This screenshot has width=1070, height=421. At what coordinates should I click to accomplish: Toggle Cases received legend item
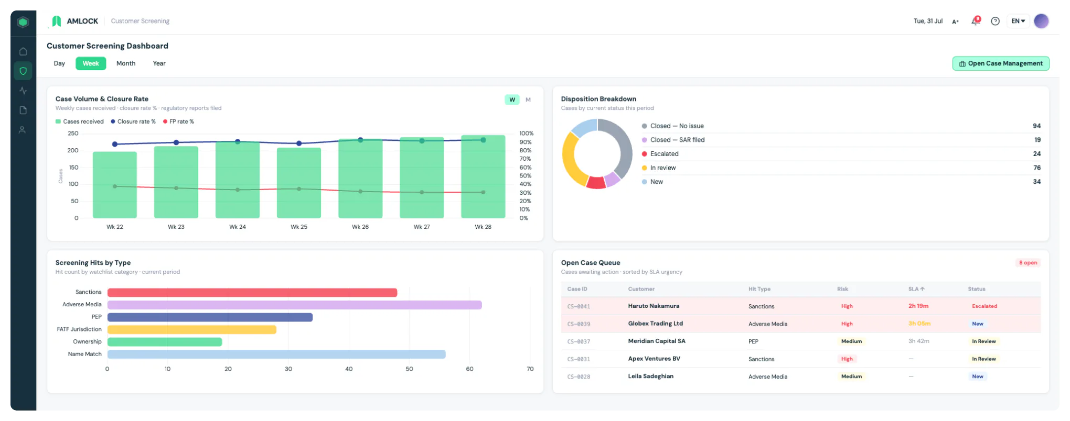(80, 121)
